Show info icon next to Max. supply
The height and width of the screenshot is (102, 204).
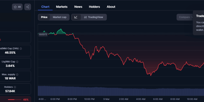(x=17, y=75)
